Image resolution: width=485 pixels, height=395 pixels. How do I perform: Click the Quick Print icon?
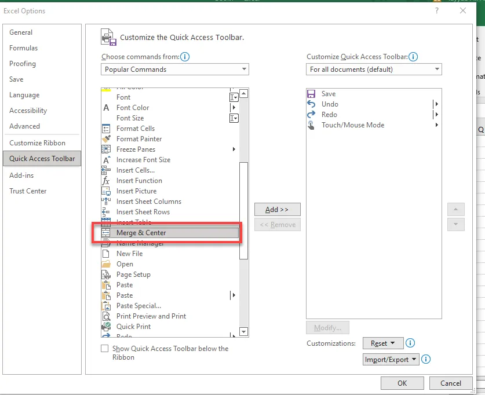point(106,327)
